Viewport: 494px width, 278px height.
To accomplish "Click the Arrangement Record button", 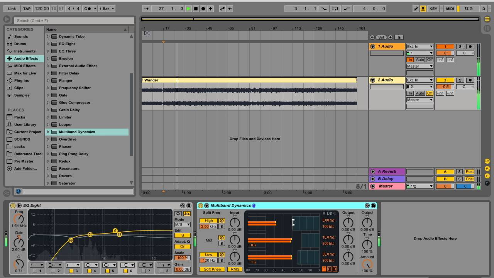I will (x=203, y=8).
